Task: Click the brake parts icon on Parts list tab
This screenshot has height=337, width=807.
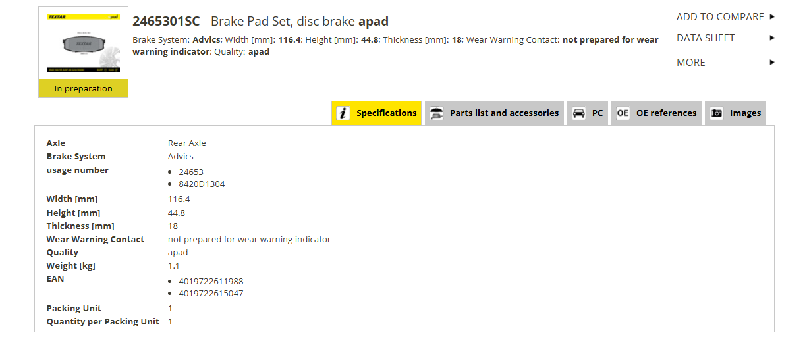Action: click(x=436, y=113)
